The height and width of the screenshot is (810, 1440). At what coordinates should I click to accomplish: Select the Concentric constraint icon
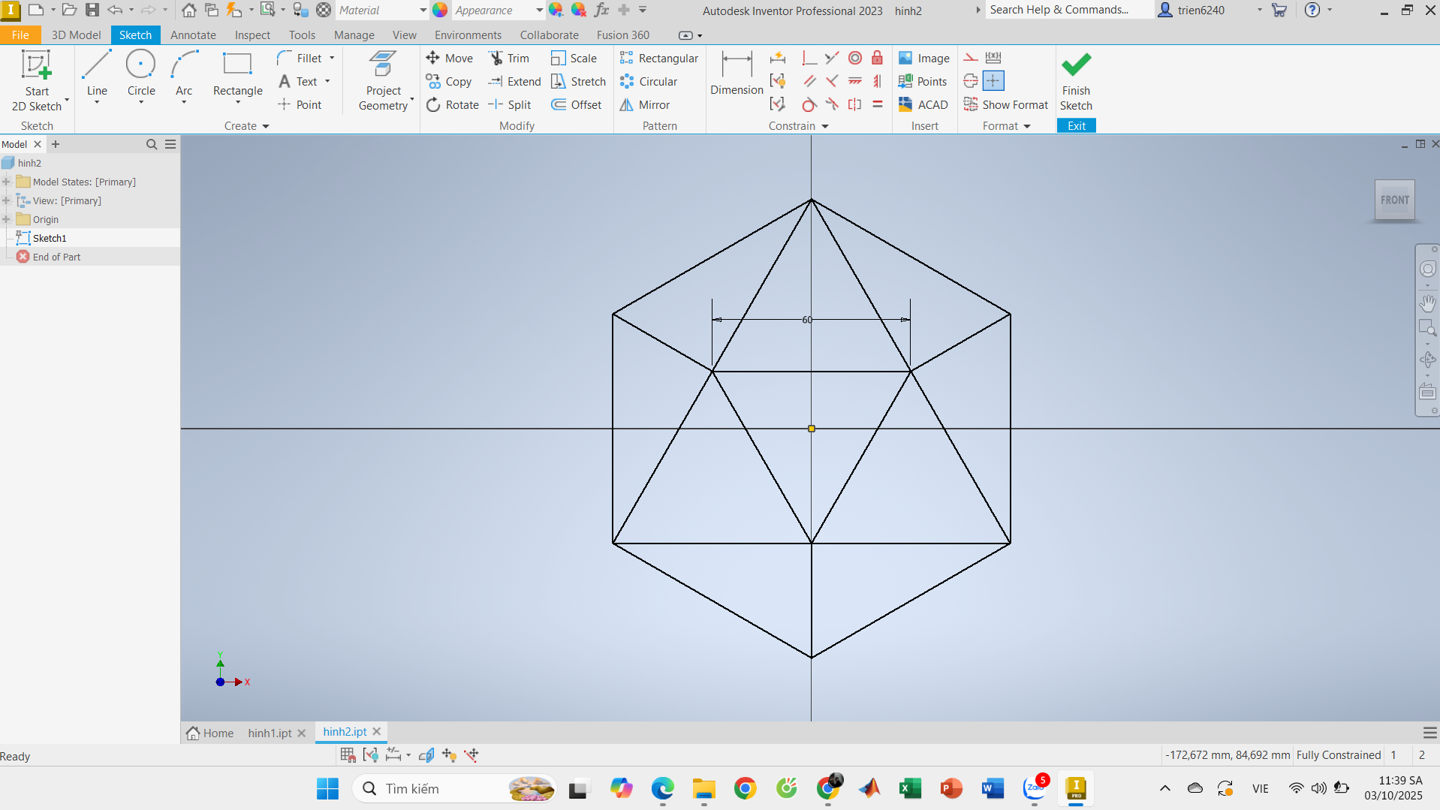[854, 59]
